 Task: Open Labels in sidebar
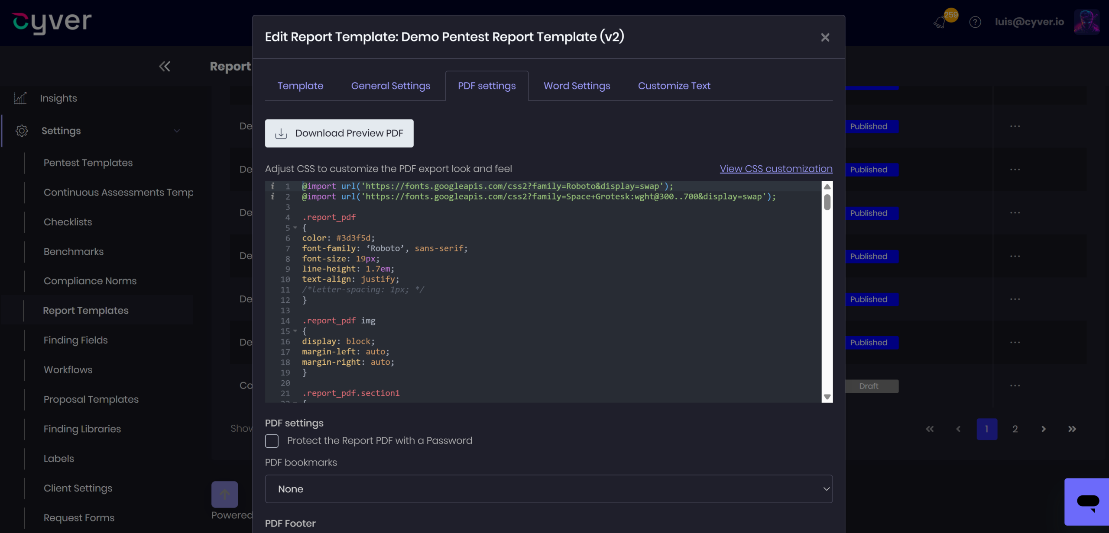click(x=58, y=459)
